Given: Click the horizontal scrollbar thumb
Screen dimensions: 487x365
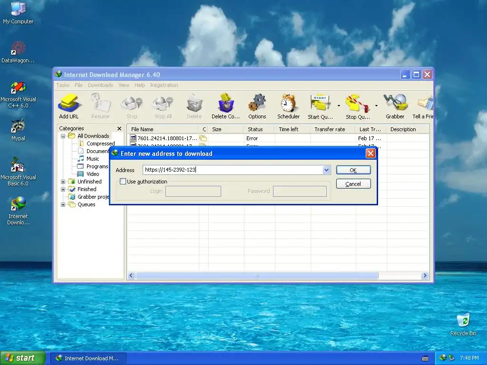Looking at the screenshot, I should [257, 276].
